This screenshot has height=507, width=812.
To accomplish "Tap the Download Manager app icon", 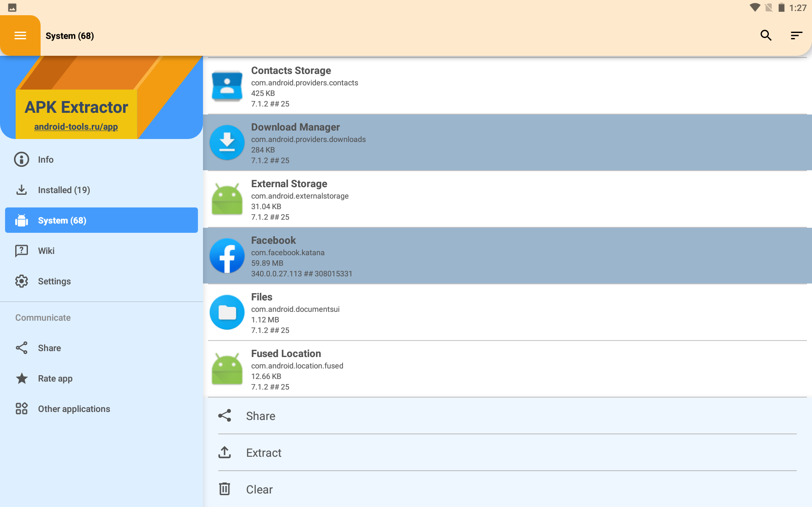I will pos(227,143).
